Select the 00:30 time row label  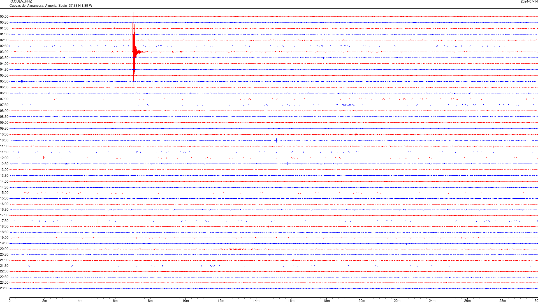point(4,22)
